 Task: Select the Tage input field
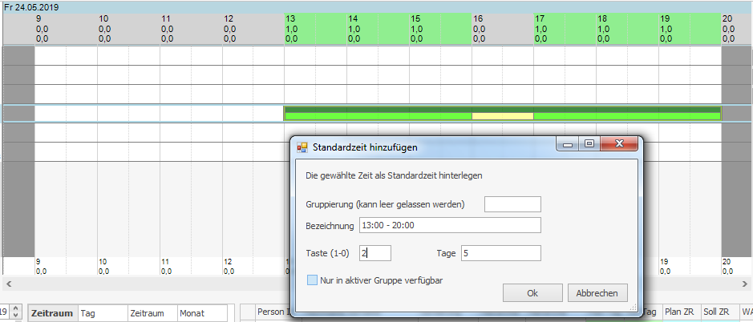pos(500,253)
